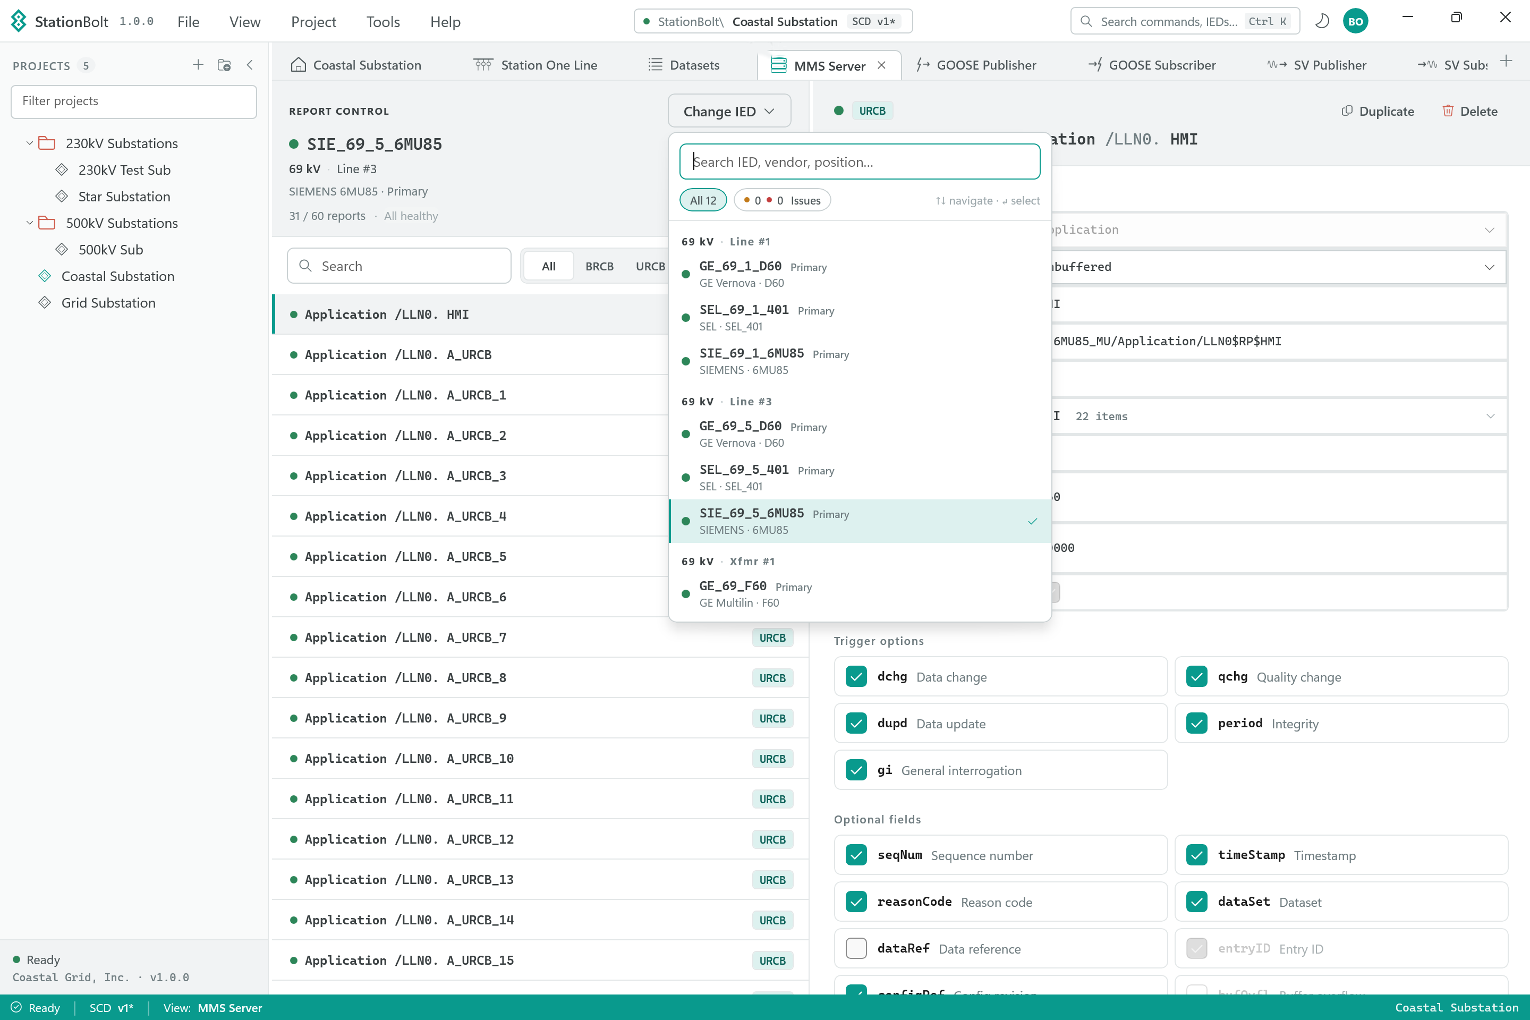1530x1020 pixels.
Task: Click the Datasets list icon
Action: (x=656, y=65)
